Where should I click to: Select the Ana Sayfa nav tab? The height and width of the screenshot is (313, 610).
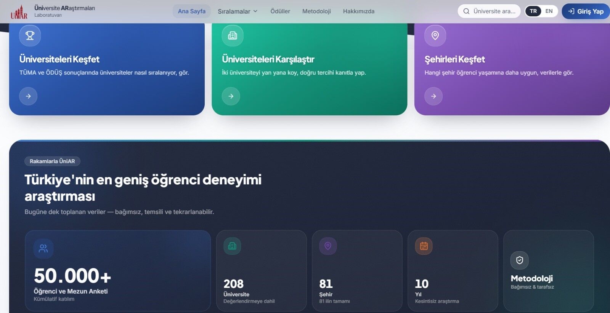click(x=192, y=11)
